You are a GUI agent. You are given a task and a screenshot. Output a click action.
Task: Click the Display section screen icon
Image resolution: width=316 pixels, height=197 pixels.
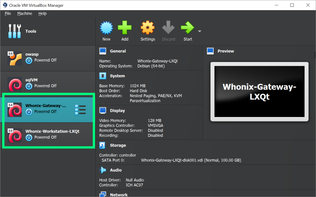pyautogui.click(x=103, y=111)
